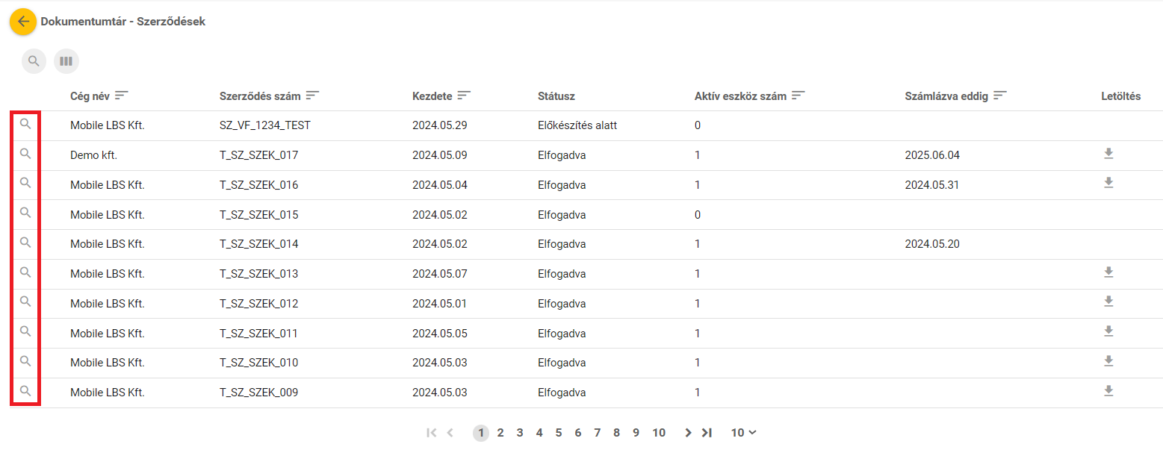Screen dimensions: 1163x456
Task: Open the column selector icon
Action: (x=66, y=61)
